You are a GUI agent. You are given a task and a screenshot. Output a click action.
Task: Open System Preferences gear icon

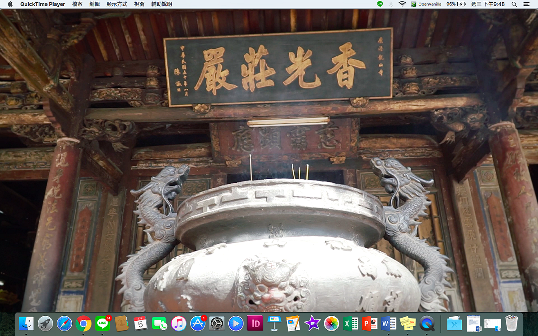click(217, 323)
